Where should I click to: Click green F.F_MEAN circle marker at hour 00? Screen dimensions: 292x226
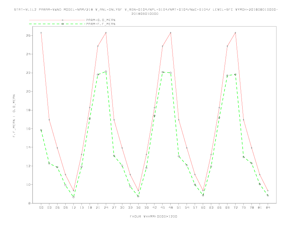click(41, 130)
